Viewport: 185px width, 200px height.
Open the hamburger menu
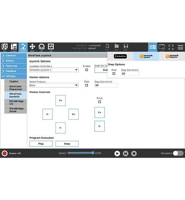180,47
